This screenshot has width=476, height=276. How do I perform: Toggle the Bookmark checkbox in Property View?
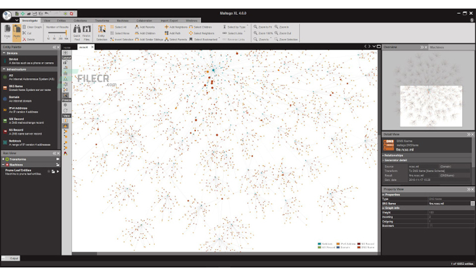pyautogui.click(x=431, y=226)
